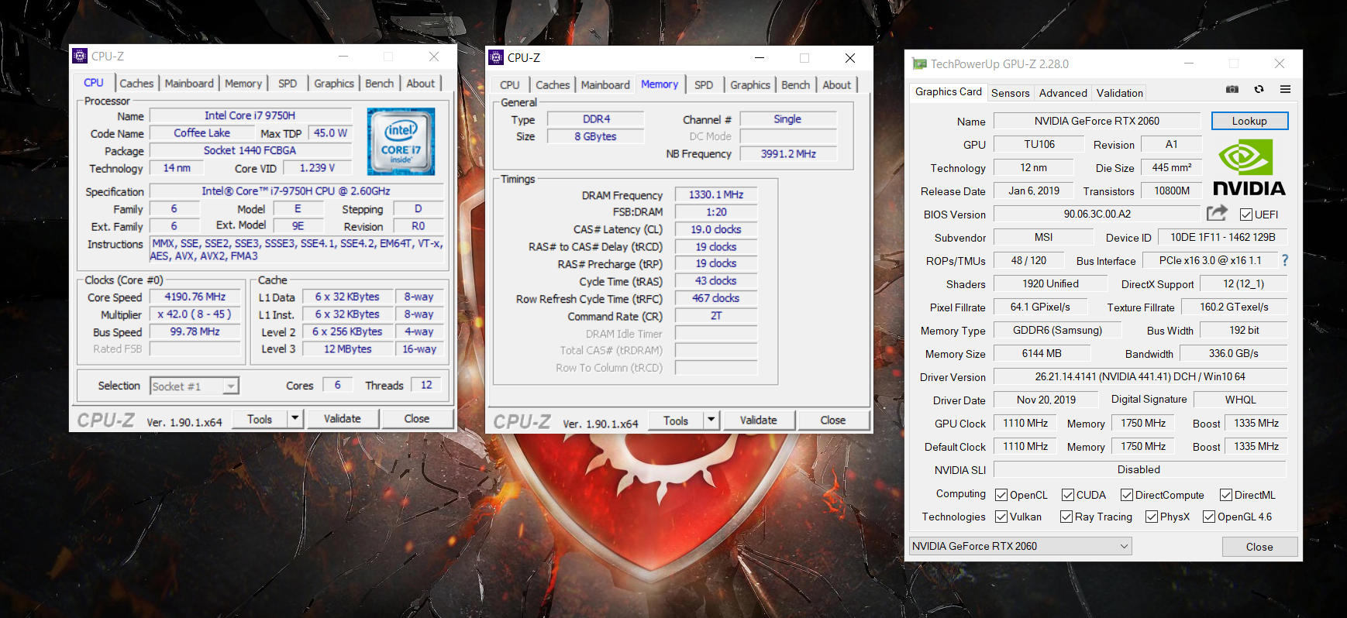Click the Close button in GPU-Z
Viewport: 1347px width, 618px height.
pos(1259,547)
